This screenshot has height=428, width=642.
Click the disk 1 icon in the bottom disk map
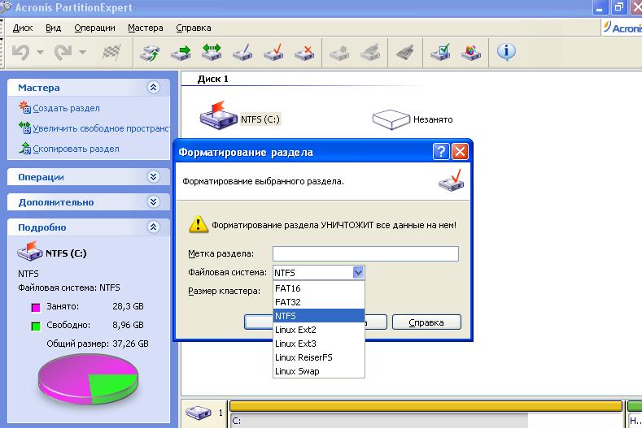pyautogui.click(x=199, y=412)
